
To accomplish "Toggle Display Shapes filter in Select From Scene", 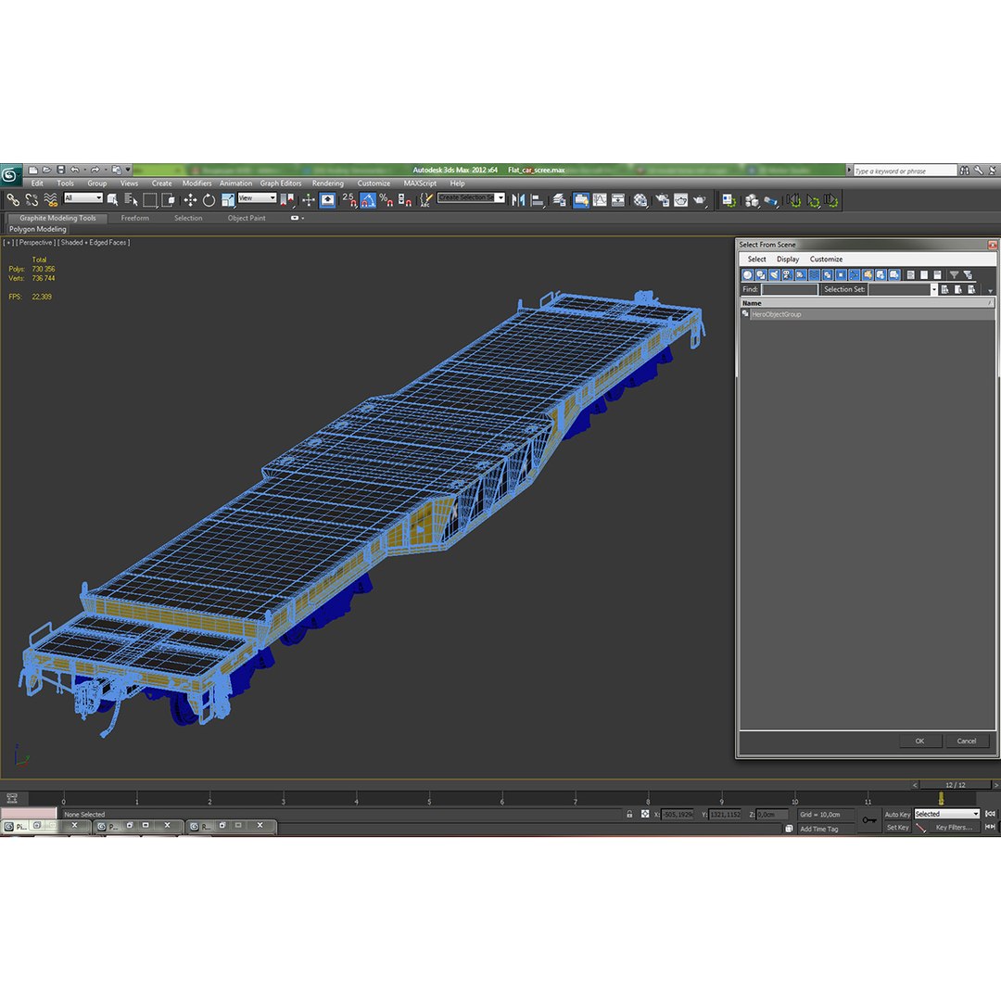I will pos(761,274).
